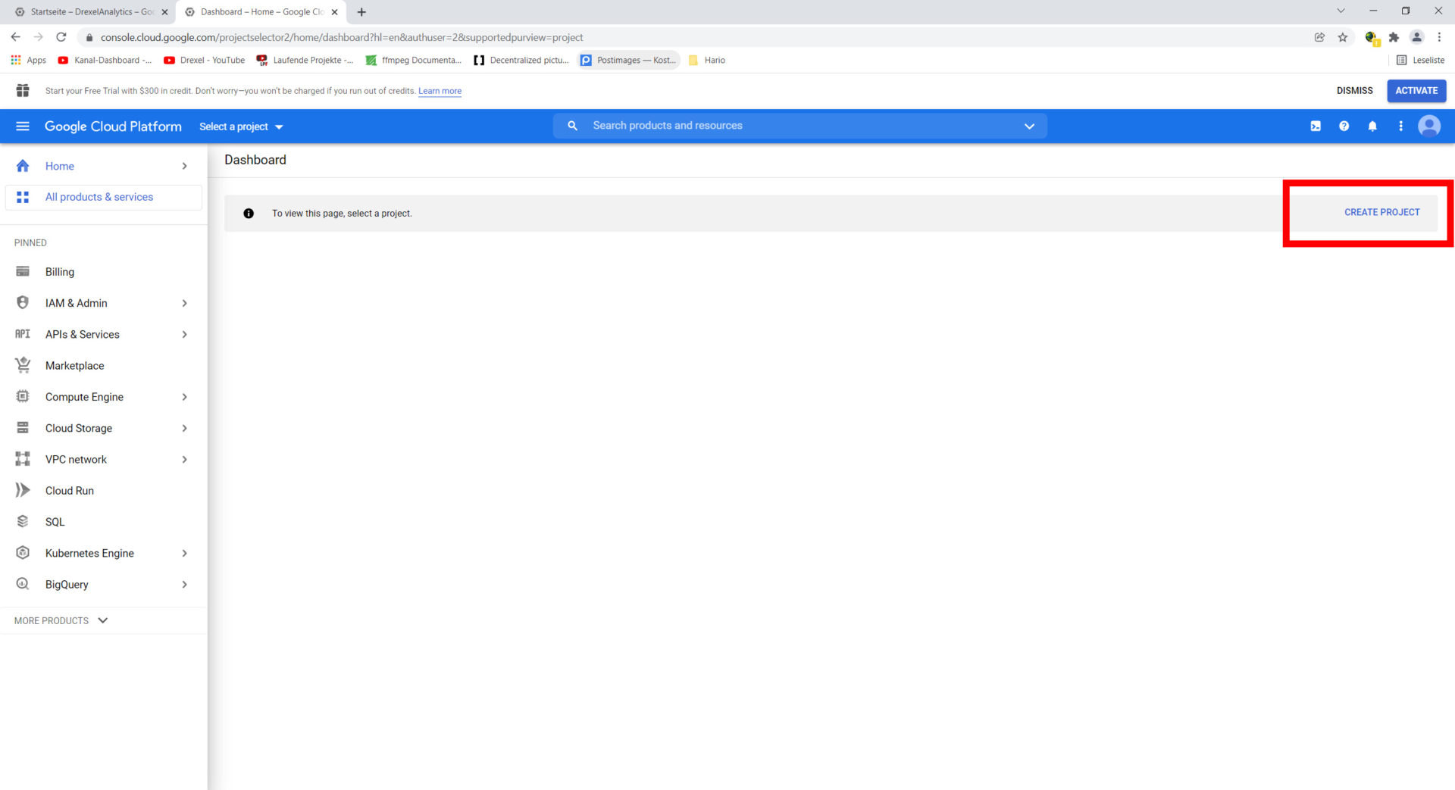Open the Hario bookmark folder

tap(706, 60)
